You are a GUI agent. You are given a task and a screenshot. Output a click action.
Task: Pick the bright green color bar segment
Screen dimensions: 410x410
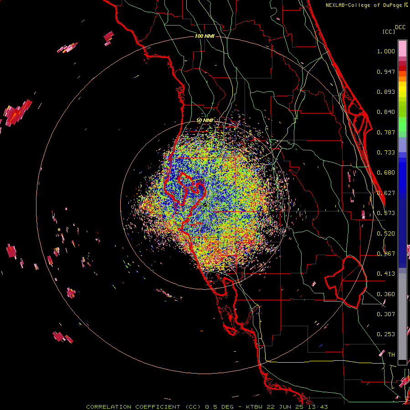tap(402, 124)
